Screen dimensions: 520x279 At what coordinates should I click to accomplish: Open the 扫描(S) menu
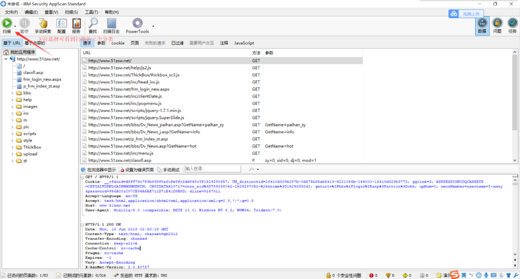coord(71,12)
